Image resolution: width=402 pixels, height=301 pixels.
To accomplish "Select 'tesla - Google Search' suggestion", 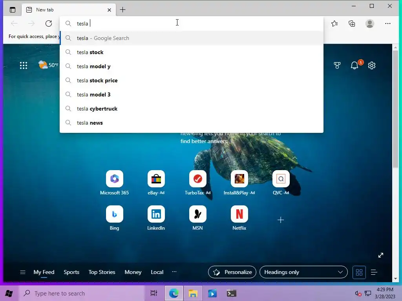I will click(x=192, y=38).
